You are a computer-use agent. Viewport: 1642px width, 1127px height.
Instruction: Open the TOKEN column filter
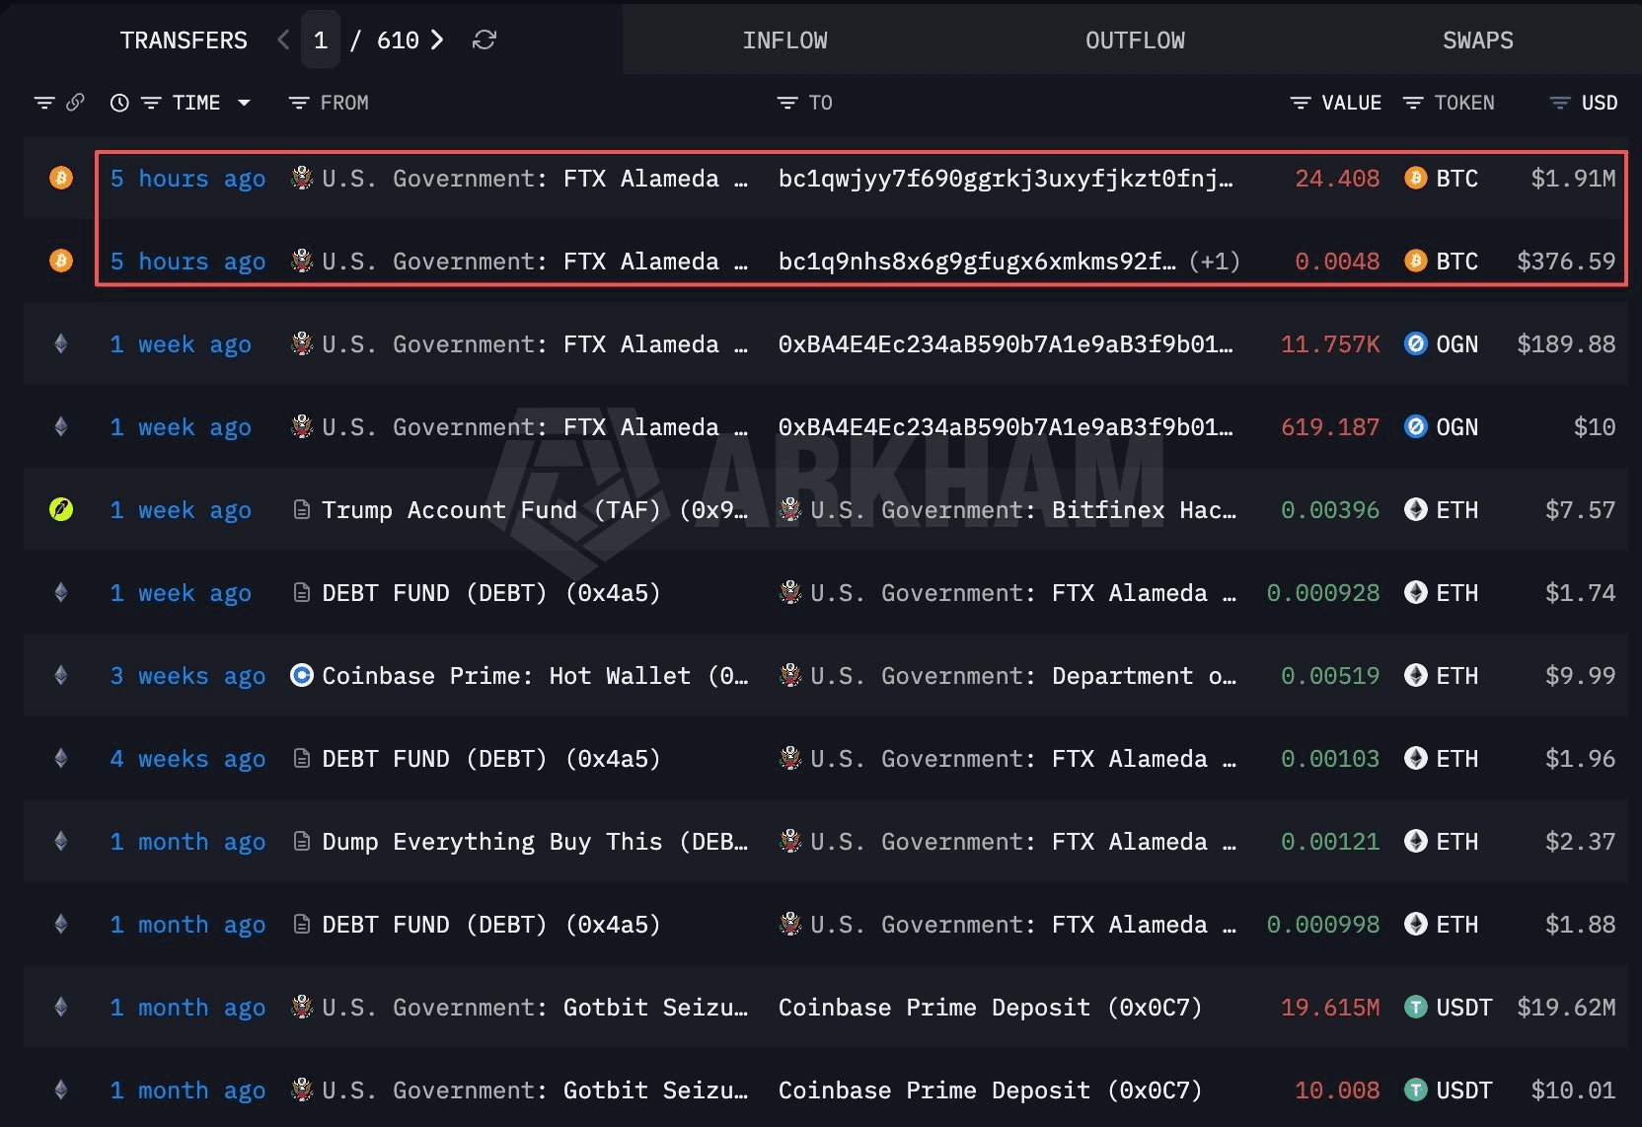1413,103
